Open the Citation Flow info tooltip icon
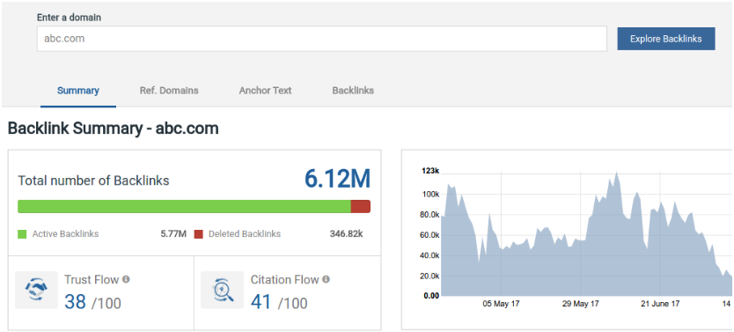The width and height of the screenshot is (734, 332). coord(326,279)
